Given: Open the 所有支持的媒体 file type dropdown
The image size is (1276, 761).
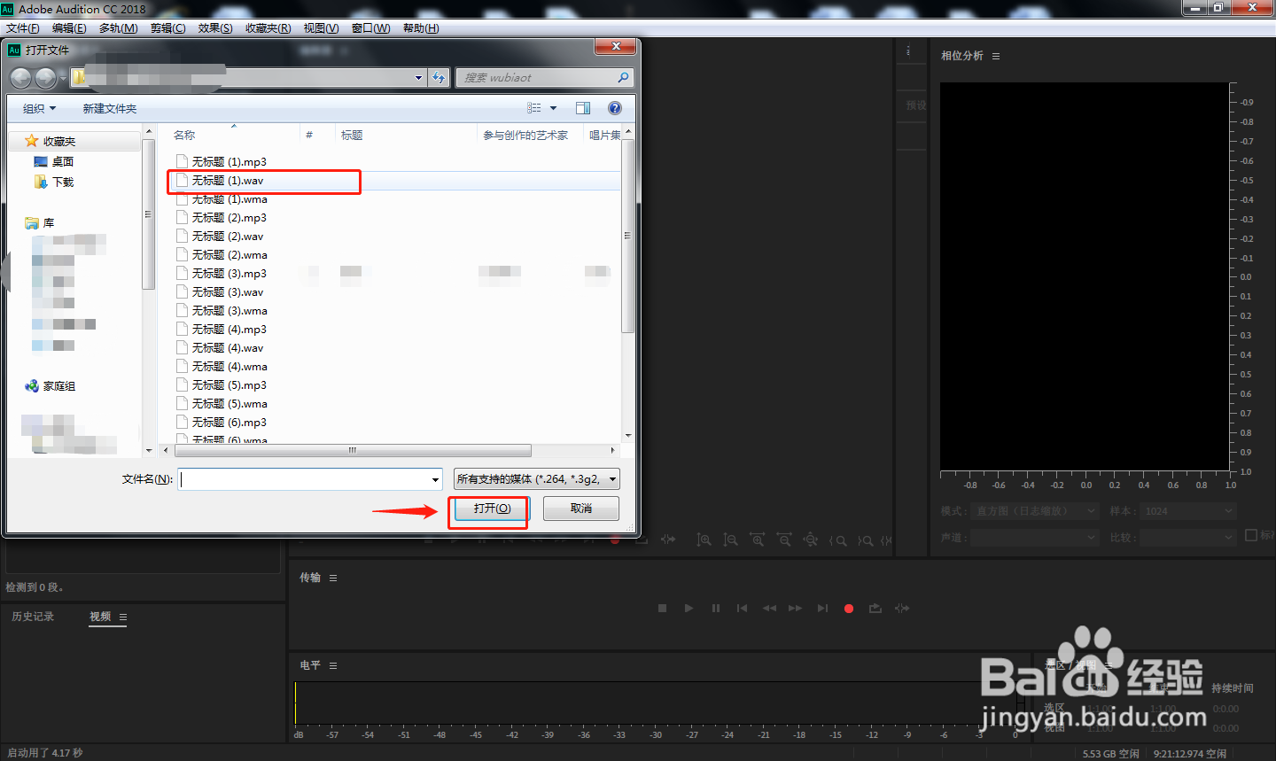Looking at the screenshot, I should 537,479.
